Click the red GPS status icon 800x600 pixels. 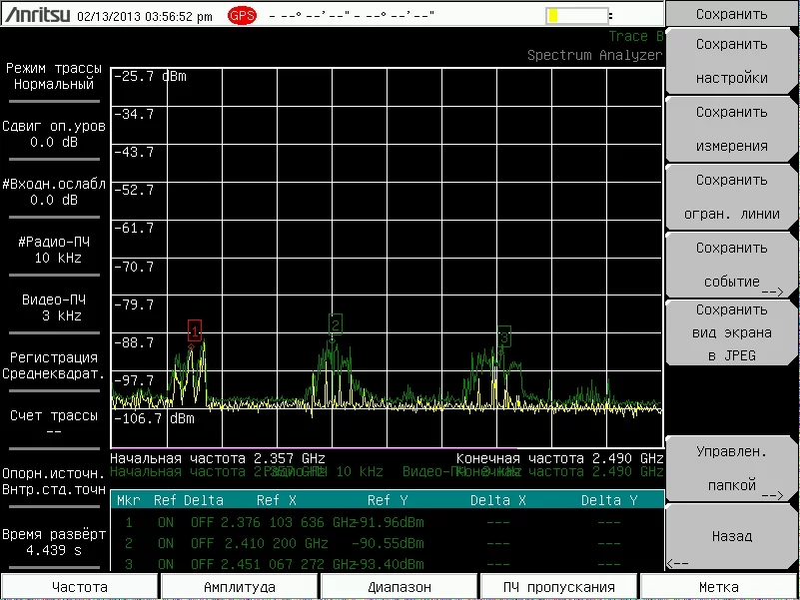(243, 16)
